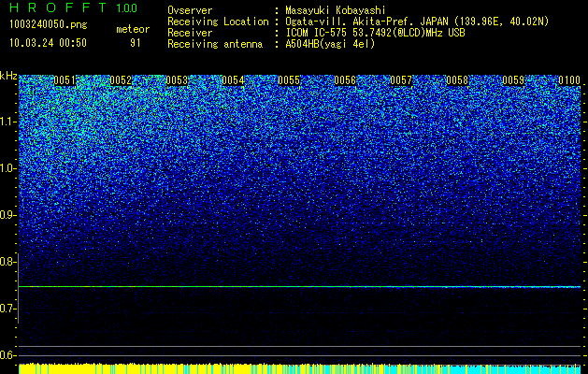Click the 0100 time marker
588x374 pixels.
point(569,80)
